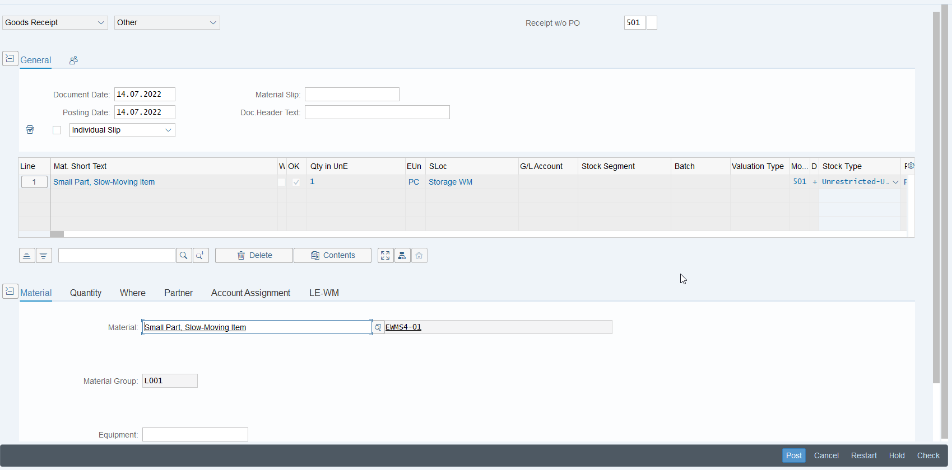The height and width of the screenshot is (470, 952).
Task: Click the 'Batch' column header
Action: coord(700,166)
